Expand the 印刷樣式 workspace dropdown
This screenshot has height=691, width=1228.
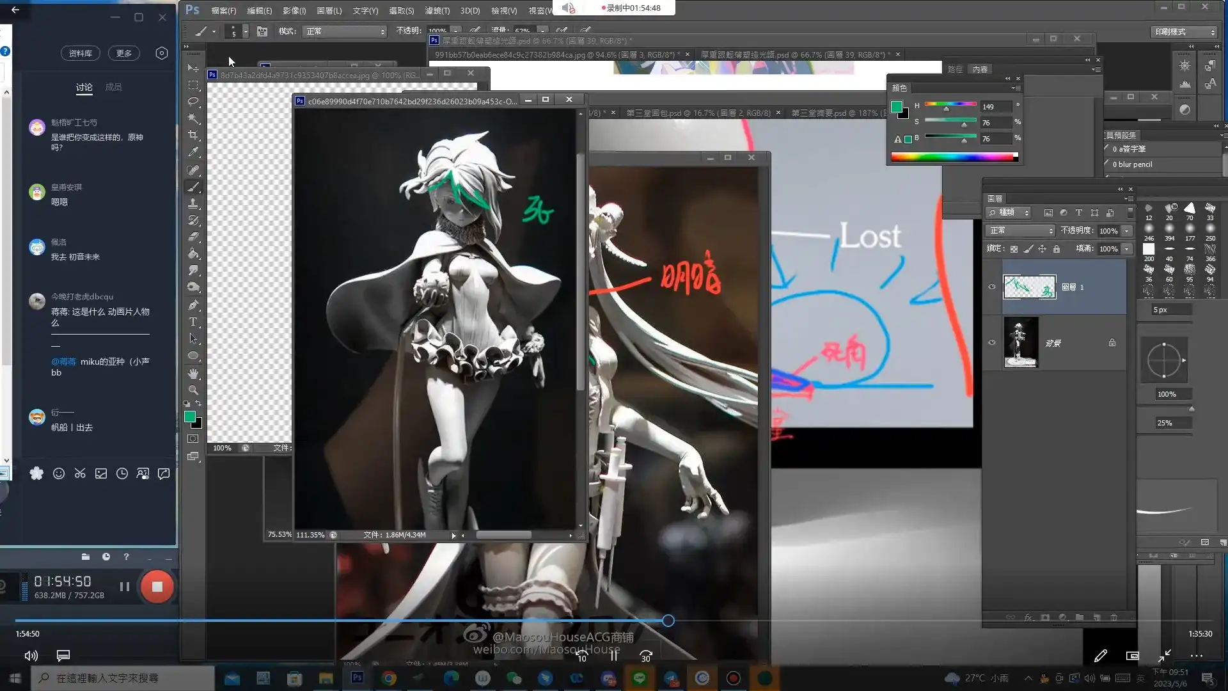[x=1184, y=31]
